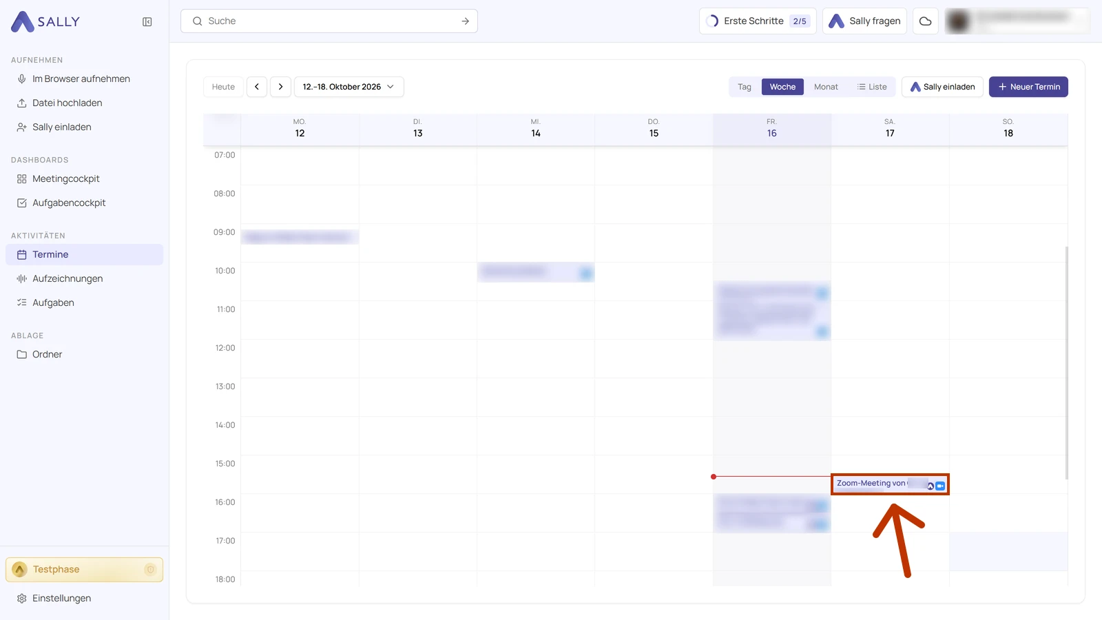Create a Neuer Termin

tap(1028, 87)
